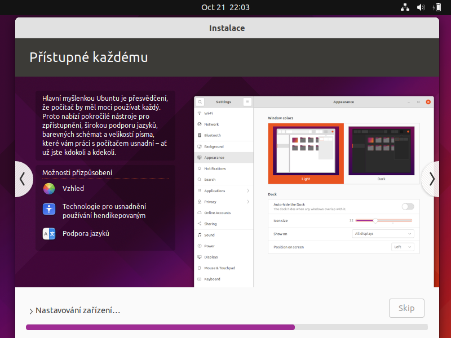Toggle the Auto-hide the Dock switch

pyautogui.click(x=408, y=207)
